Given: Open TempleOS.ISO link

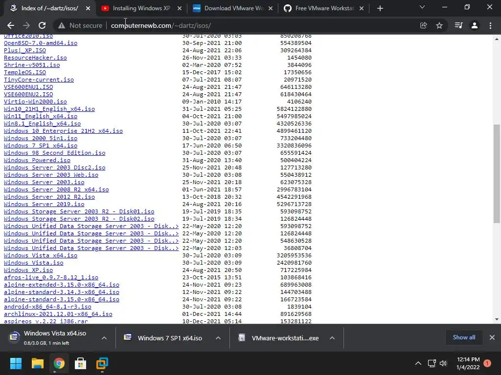Looking at the screenshot, I should pos(25,72).
